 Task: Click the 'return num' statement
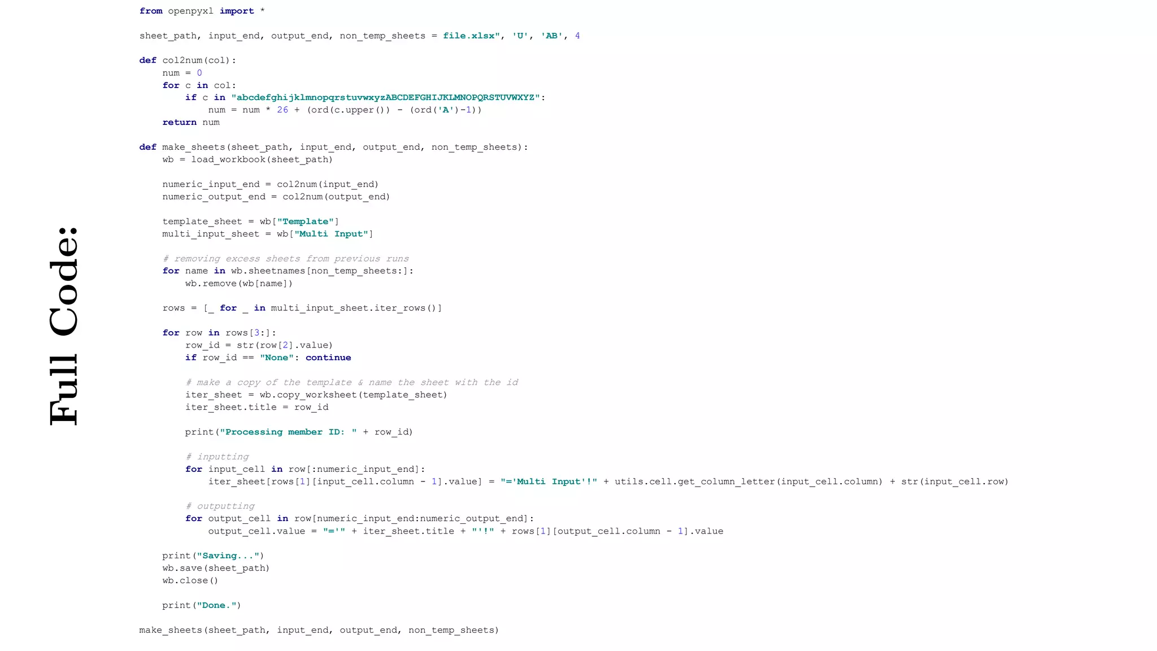pos(191,122)
